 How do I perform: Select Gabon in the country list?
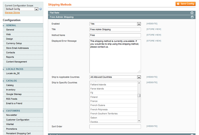(x=113, y=118)
